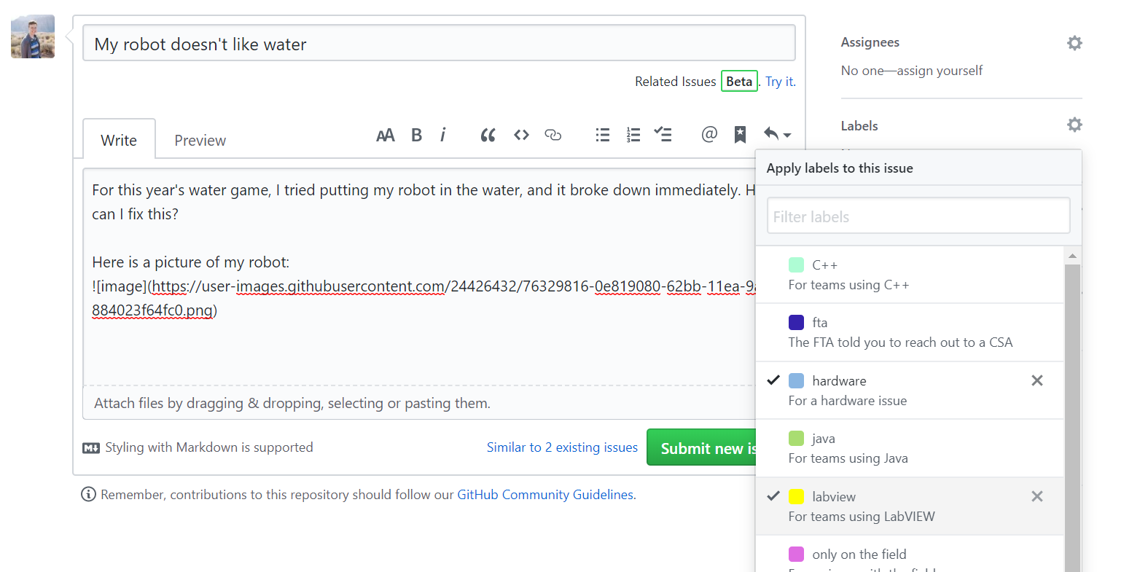Click the header text size icon
The width and height of the screenshot is (1132, 572).
[385, 135]
